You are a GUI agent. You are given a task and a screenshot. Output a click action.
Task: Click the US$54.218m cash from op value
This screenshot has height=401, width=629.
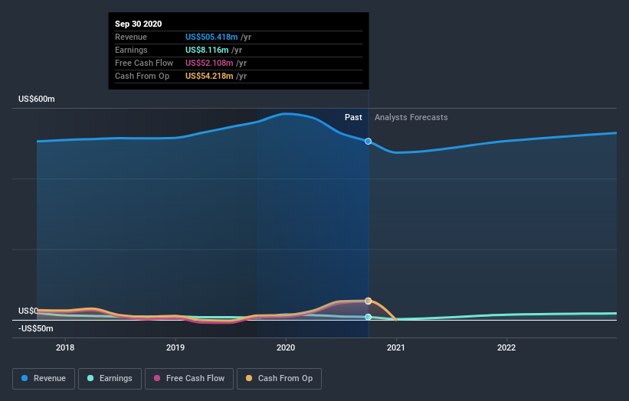point(209,76)
